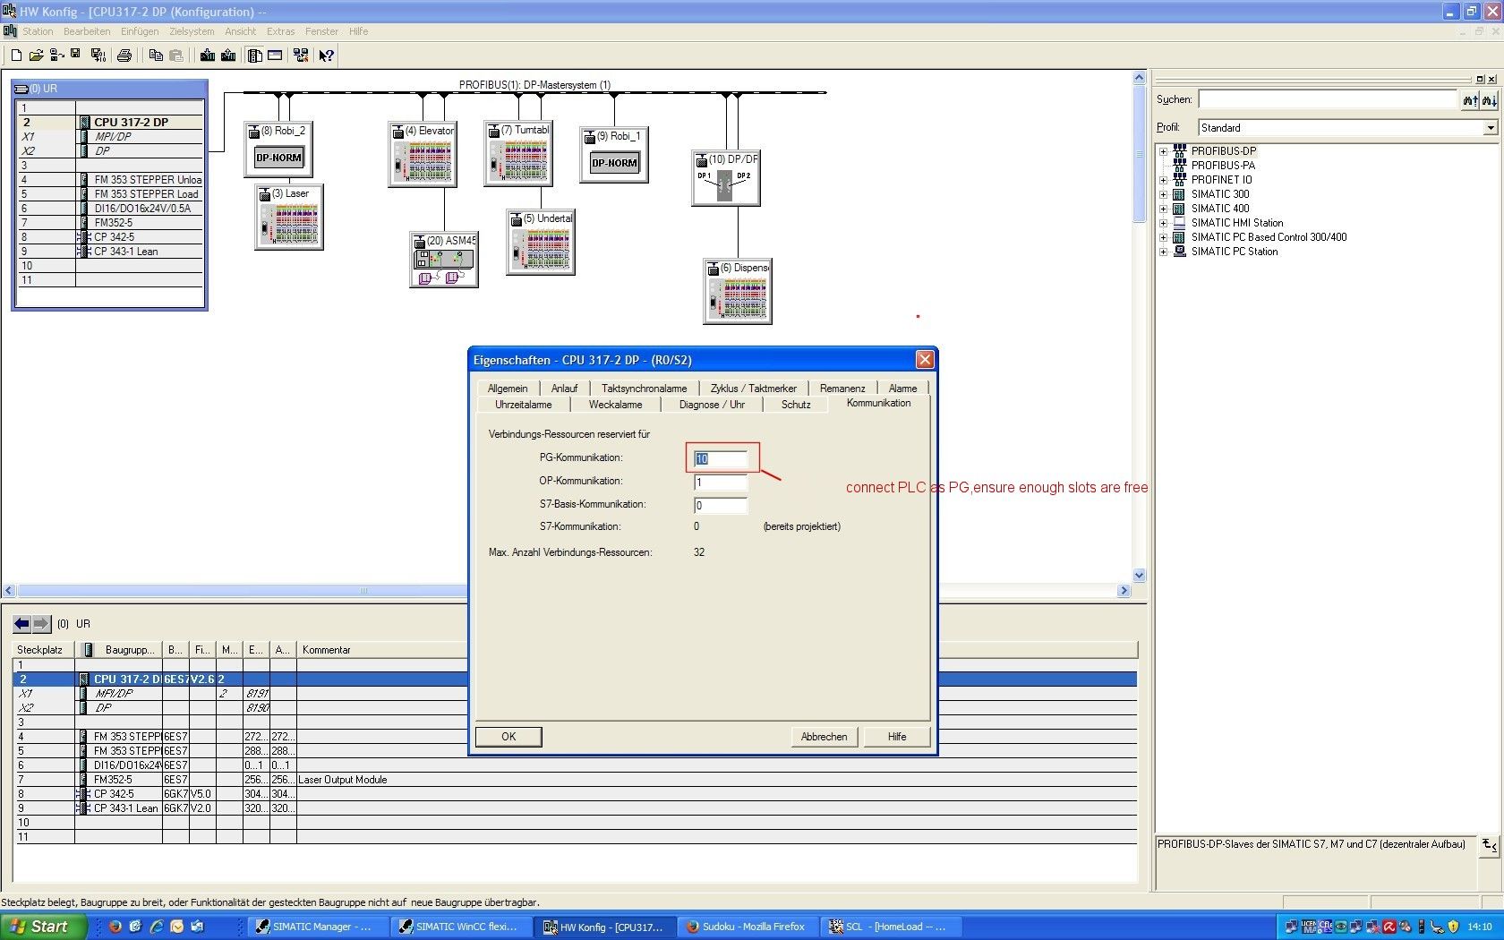Viewport: 1504px width, 940px height.
Task: Close the Eigenschaften dialog with the red X
Action: [x=925, y=360]
